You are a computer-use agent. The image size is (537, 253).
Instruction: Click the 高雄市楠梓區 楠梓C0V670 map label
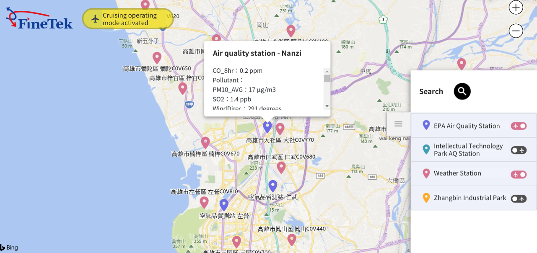(x=206, y=154)
